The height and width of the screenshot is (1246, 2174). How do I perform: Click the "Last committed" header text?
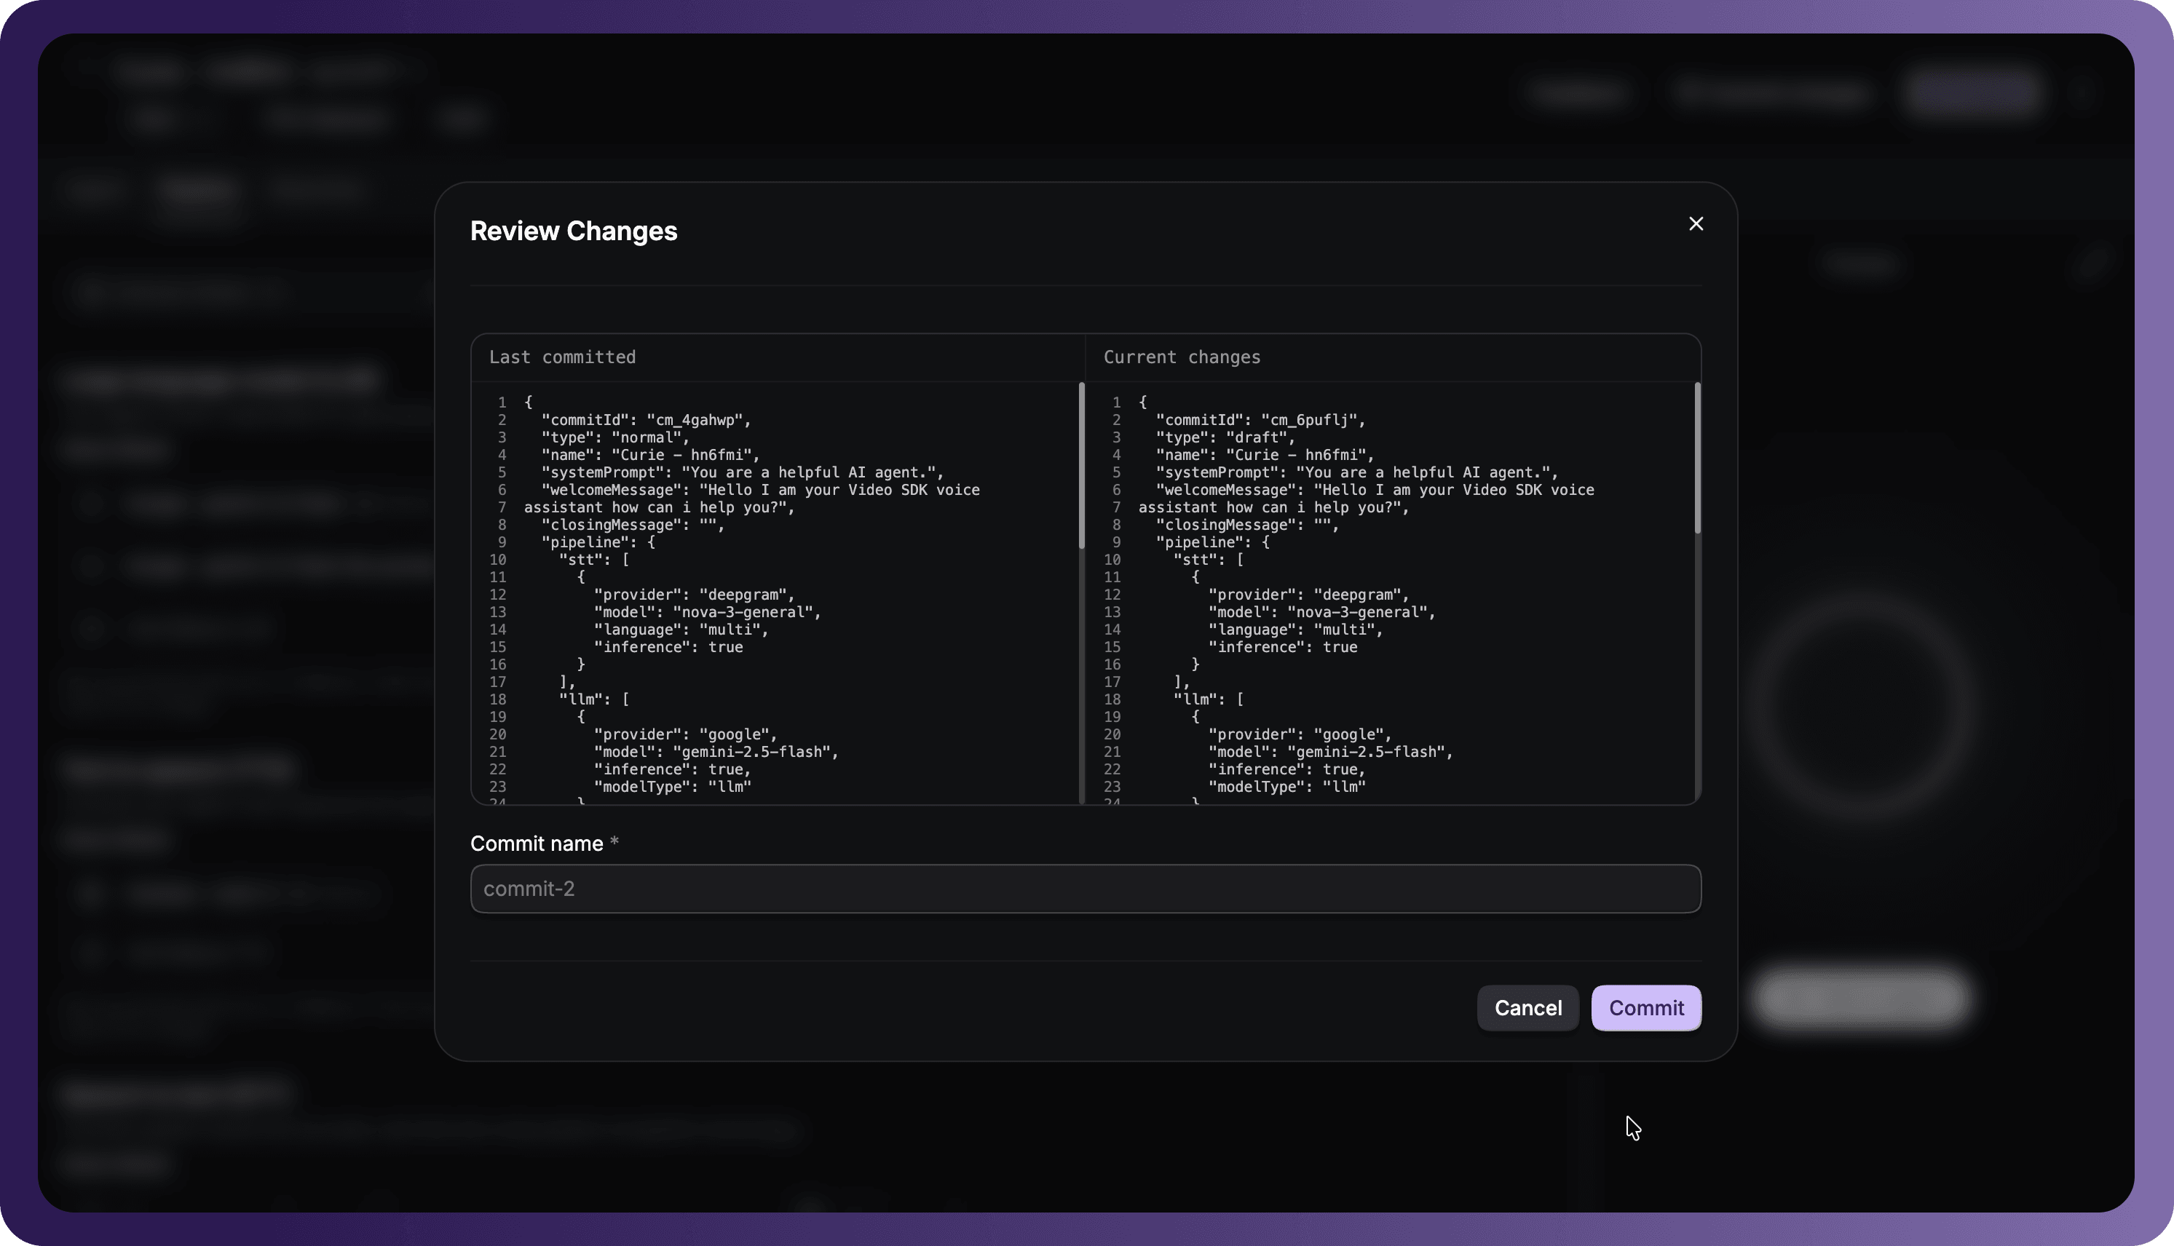click(x=562, y=357)
